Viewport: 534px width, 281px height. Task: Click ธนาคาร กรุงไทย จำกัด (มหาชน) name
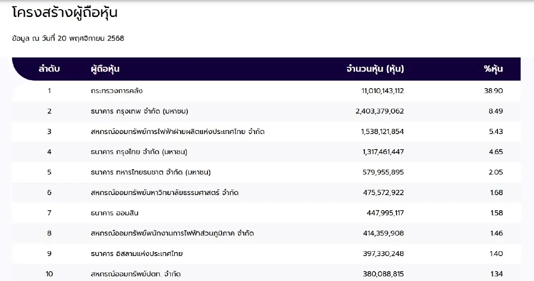[138, 152]
